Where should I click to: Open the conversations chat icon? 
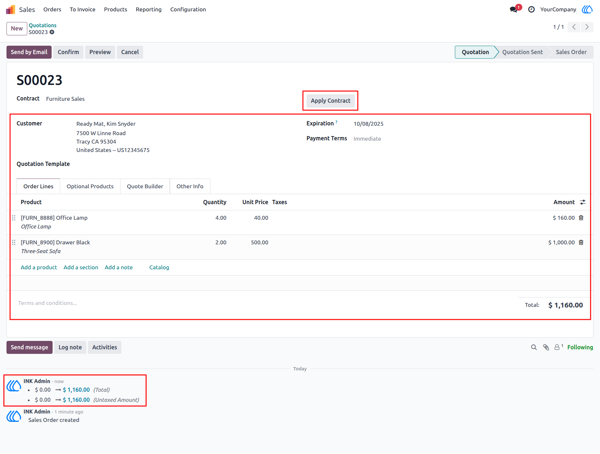point(514,9)
